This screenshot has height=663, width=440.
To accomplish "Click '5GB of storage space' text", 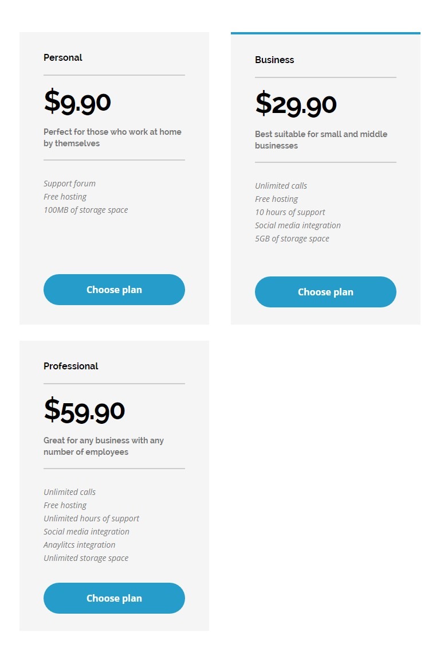I will click(x=292, y=239).
